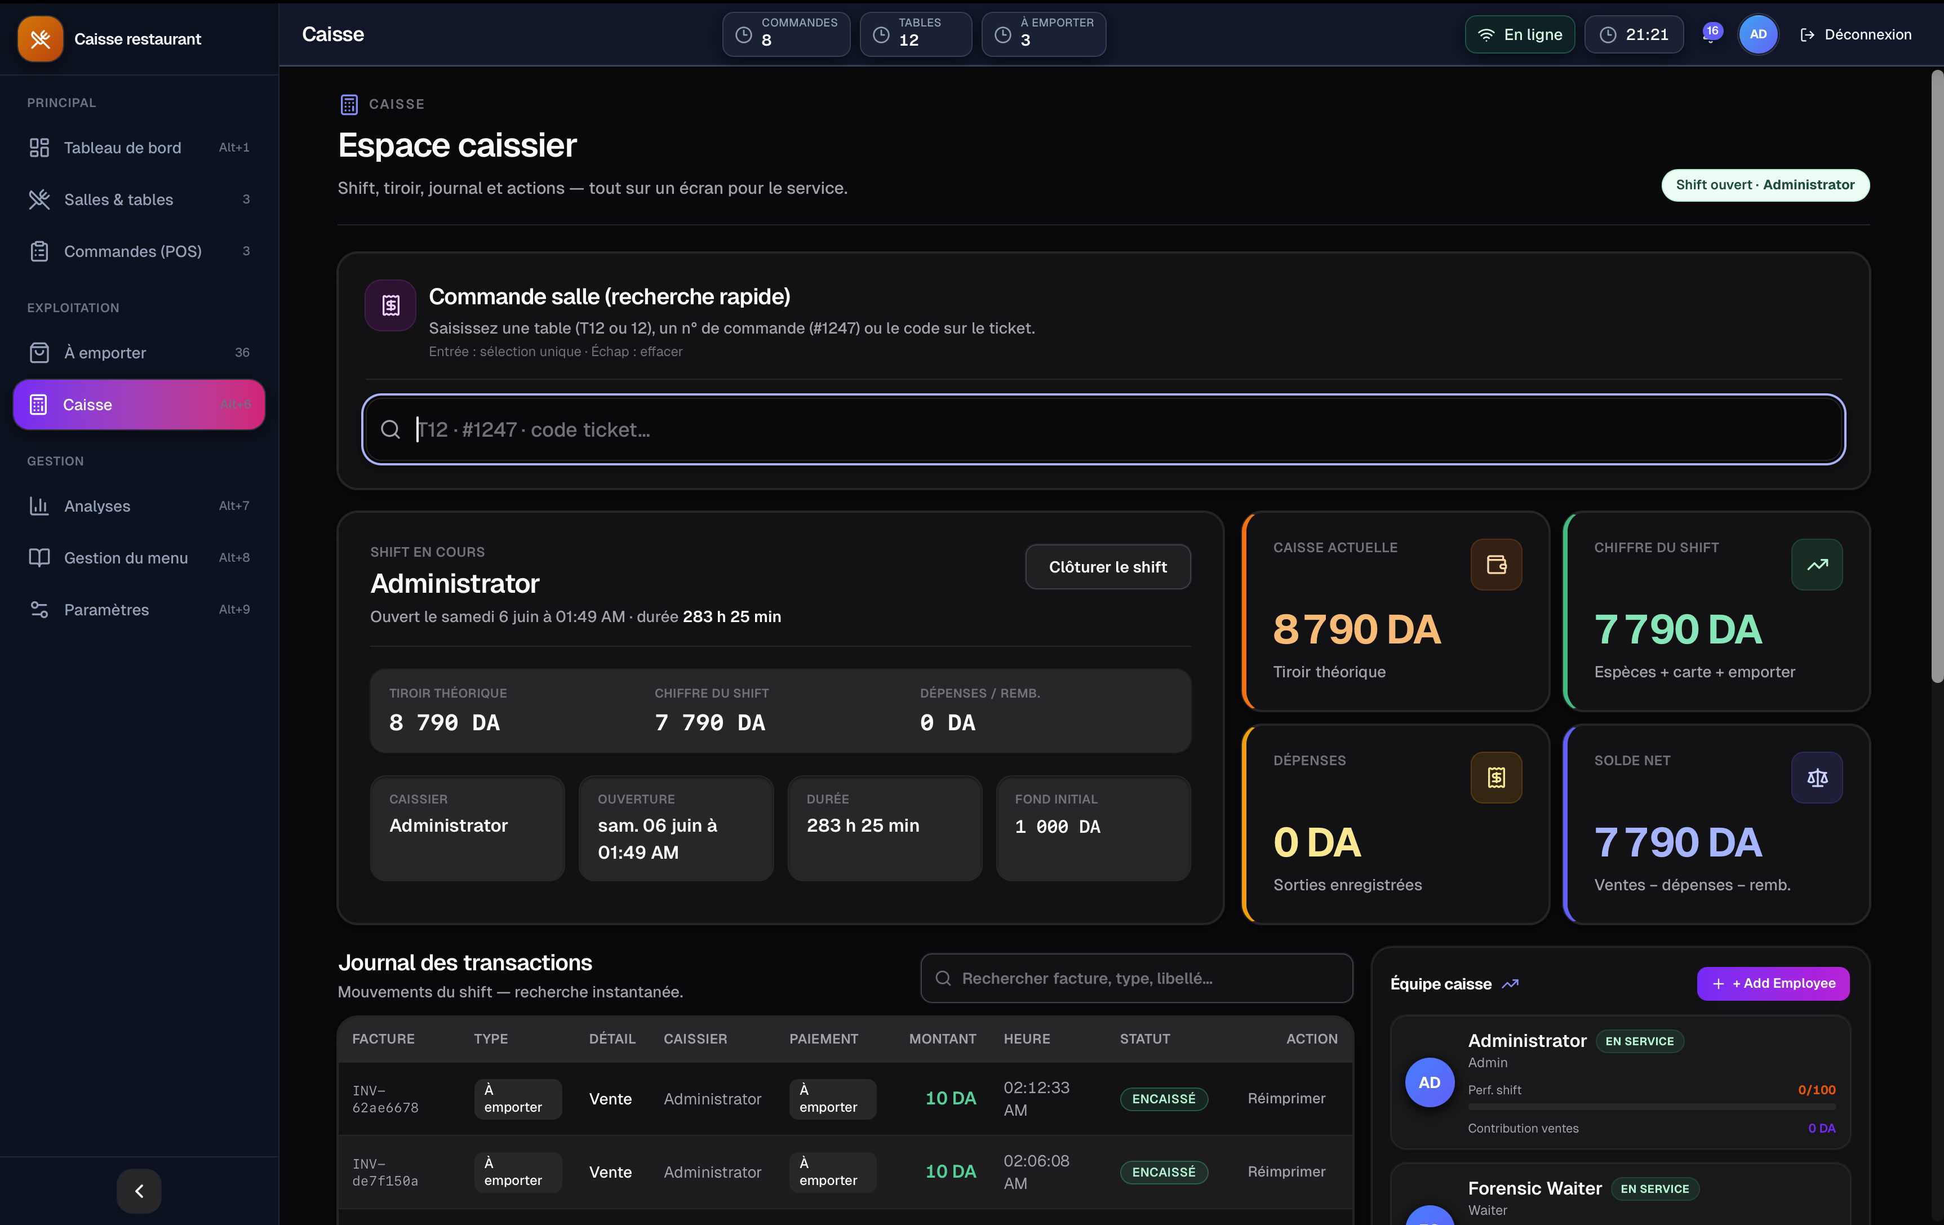The width and height of the screenshot is (1944, 1225).
Task: Click the Salles & tables utensils icon
Action: (39, 199)
